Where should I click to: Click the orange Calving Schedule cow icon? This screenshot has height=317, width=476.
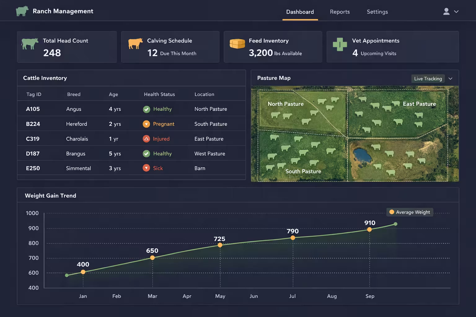[x=135, y=43]
